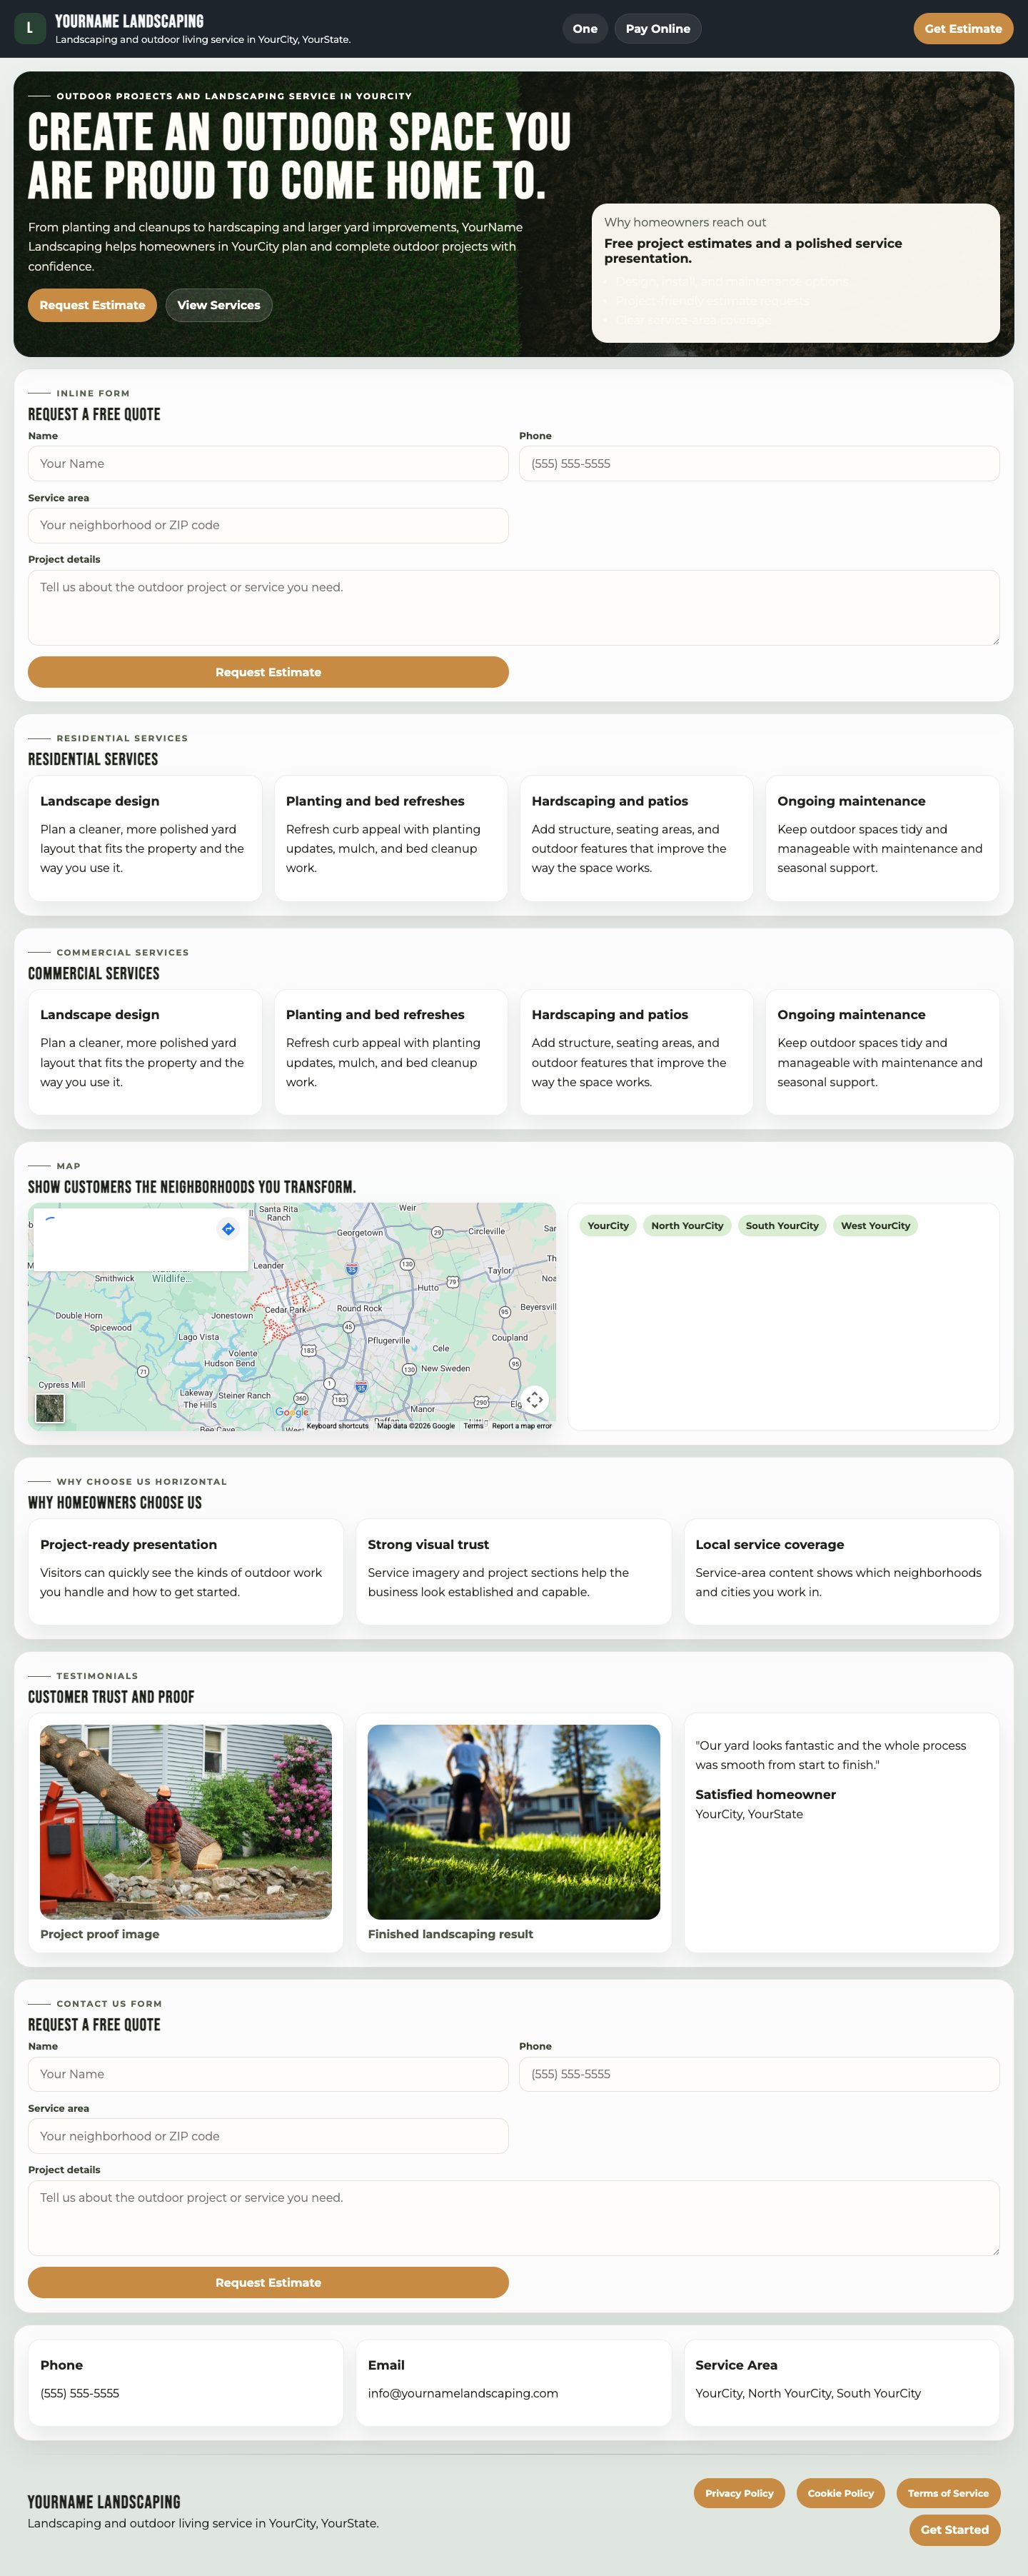Click the North YourCity area chip

pyautogui.click(x=687, y=1226)
